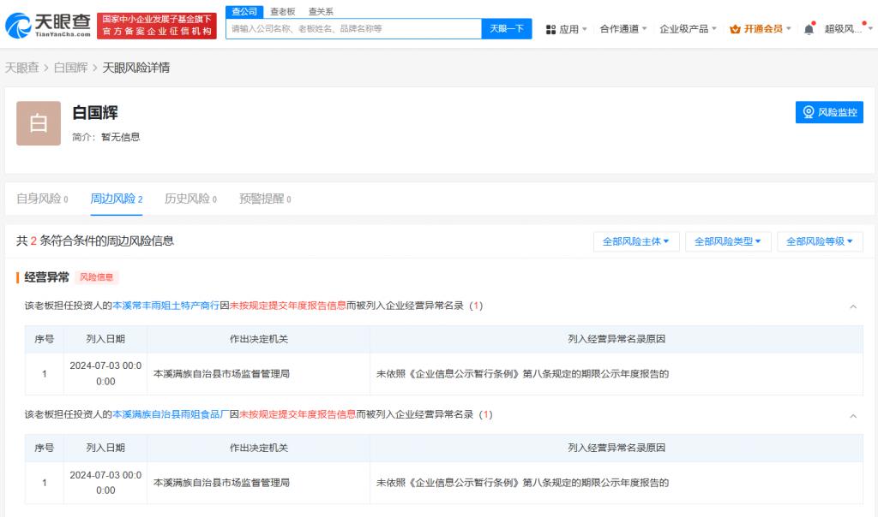Viewport: 878px width, 517px height.
Task: Switch to the 自身风险 tab
Action: 42,199
